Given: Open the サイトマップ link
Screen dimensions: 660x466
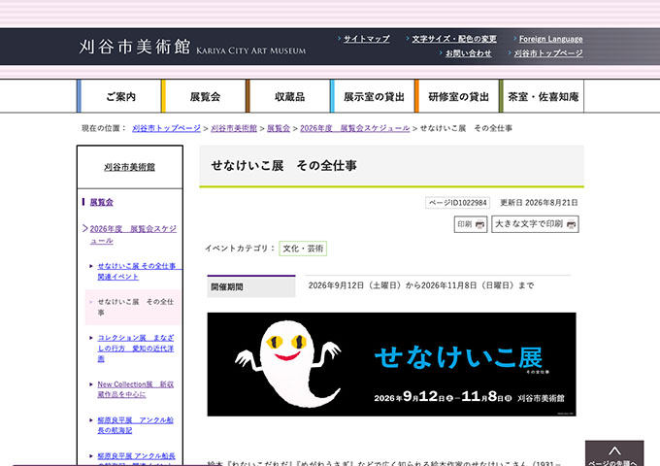Looking at the screenshot, I should click(x=366, y=39).
